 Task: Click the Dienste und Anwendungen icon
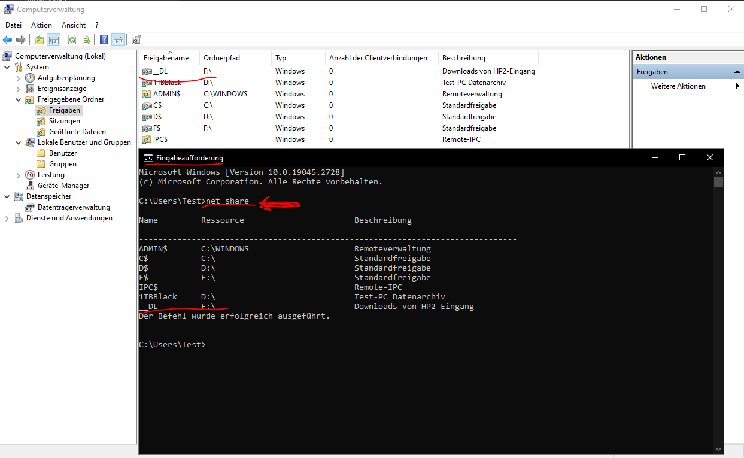point(19,218)
